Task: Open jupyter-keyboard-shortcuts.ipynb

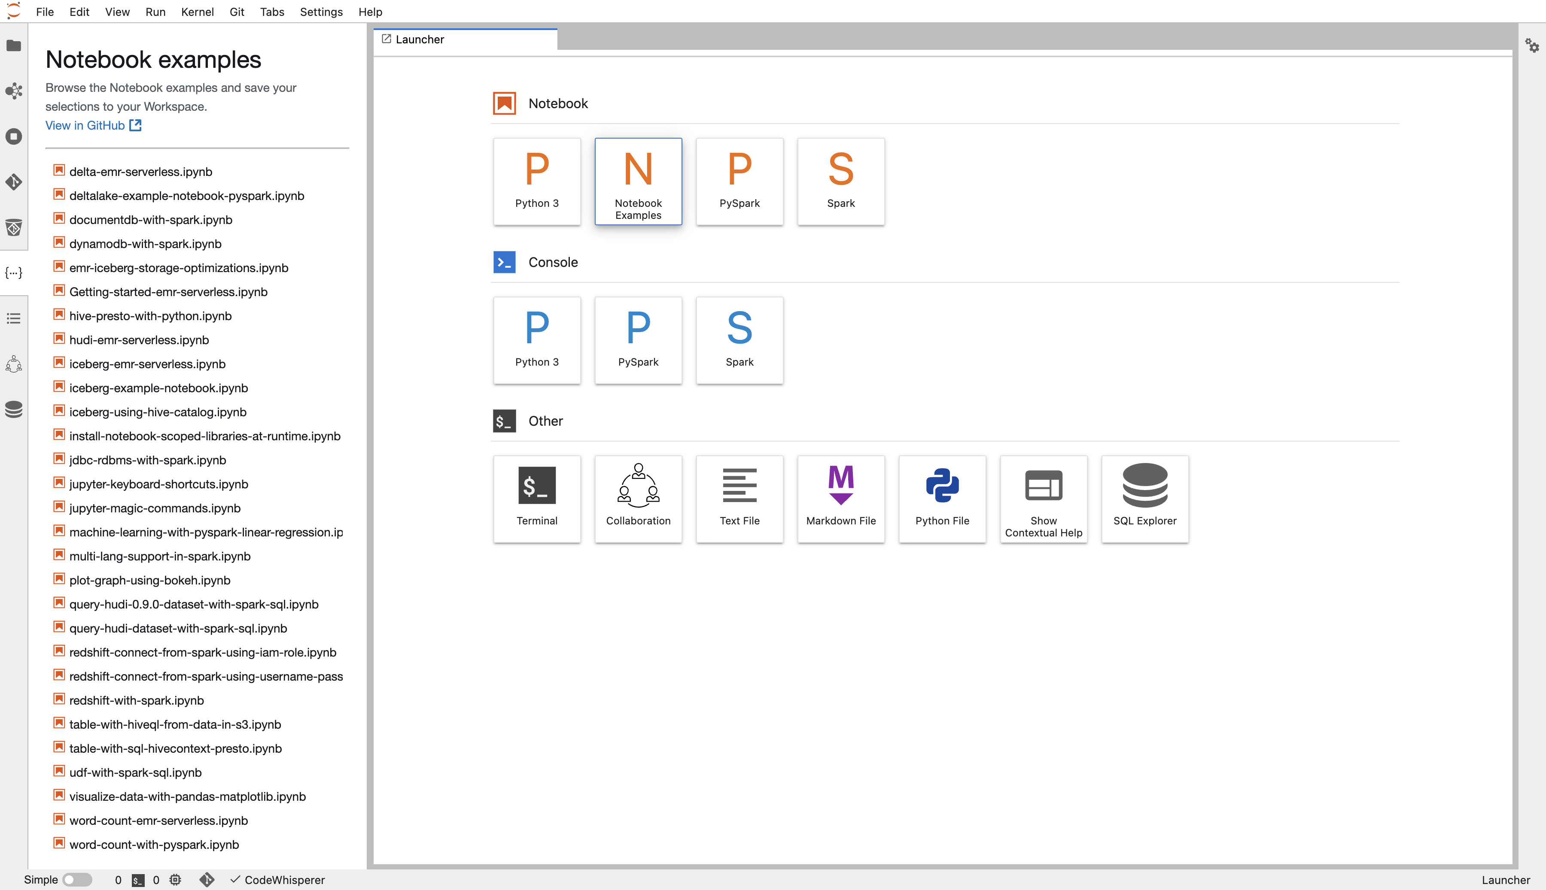Action: point(158,484)
